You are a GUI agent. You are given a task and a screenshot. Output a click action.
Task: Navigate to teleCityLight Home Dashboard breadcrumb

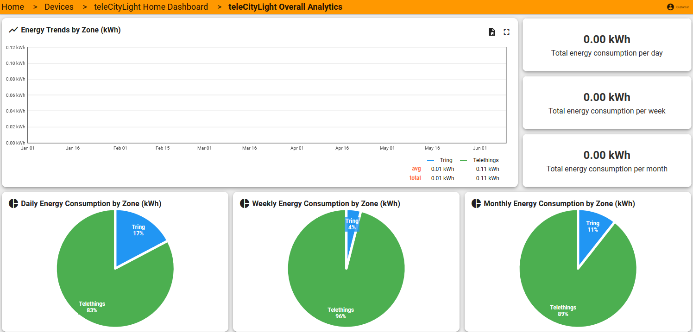coord(151,7)
